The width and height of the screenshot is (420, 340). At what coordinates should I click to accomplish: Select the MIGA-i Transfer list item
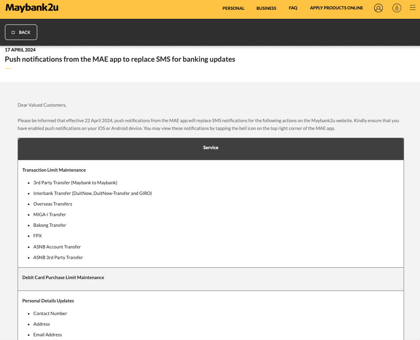[x=50, y=215]
